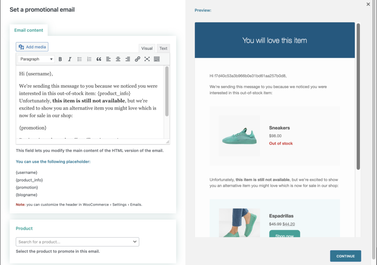The image size is (377, 265).
Task: Click the Sneakers product thumbnail
Action: [239, 136]
